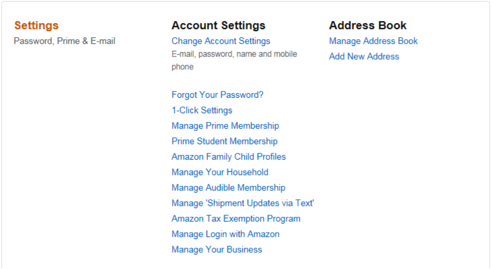492x269 pixels.
Task: Go to Manage Prime Membership
Action: point(225,126)
